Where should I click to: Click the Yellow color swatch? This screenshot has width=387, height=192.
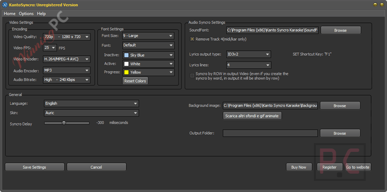coord(126,73)
